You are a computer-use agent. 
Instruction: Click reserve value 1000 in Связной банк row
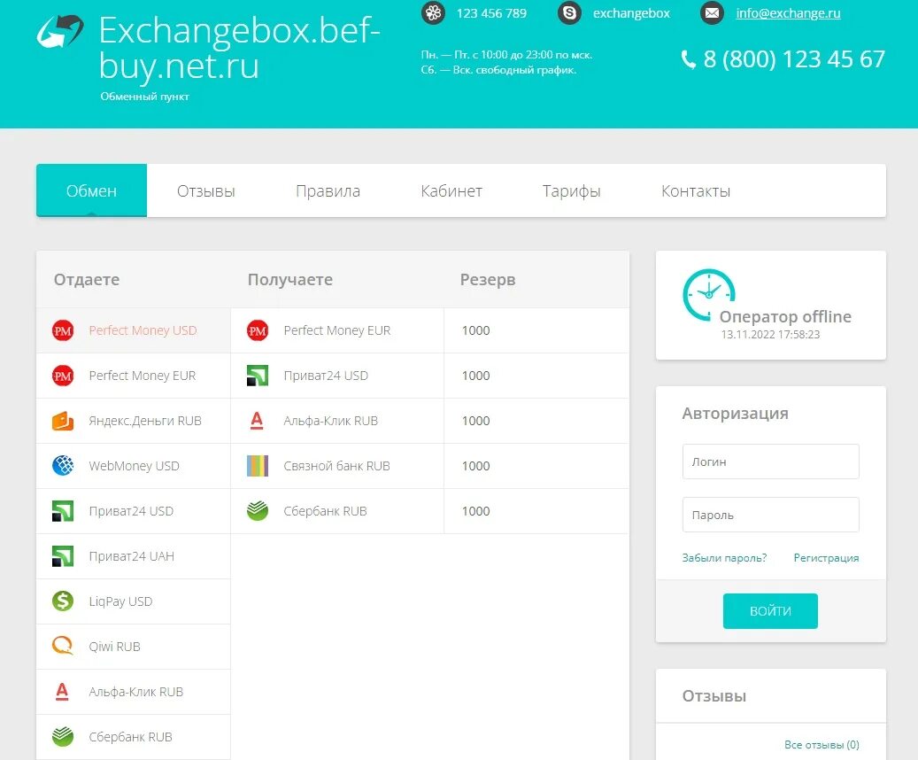pyautogui.click(x=475, y=467)
